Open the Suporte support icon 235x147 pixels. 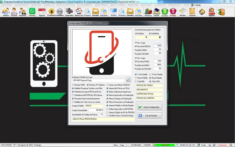(x=211, y=12)
